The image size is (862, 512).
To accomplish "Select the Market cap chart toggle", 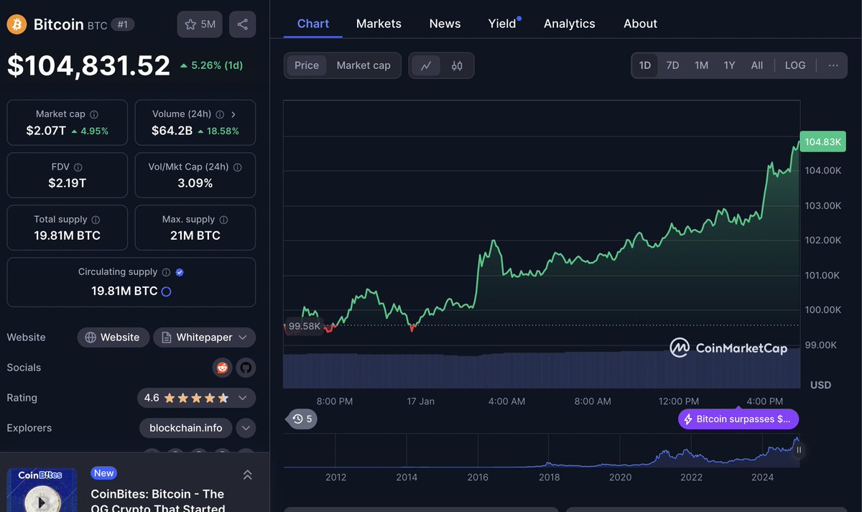I will pos(363,65).
